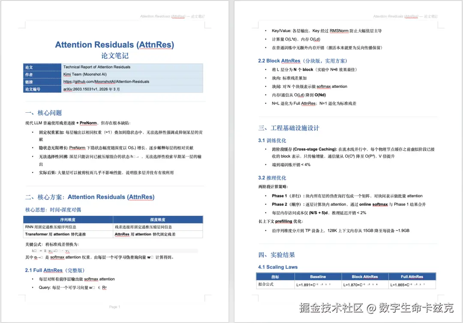
Task: Click the table header '序列维度'
Action: click(x=68, y=219)
